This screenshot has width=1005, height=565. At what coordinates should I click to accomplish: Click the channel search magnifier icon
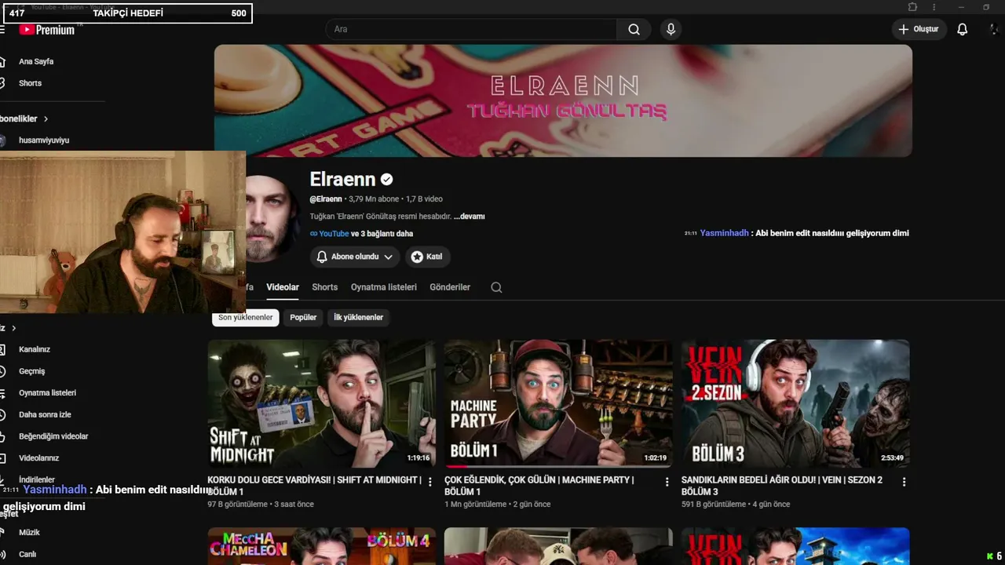tap(496, 287)
